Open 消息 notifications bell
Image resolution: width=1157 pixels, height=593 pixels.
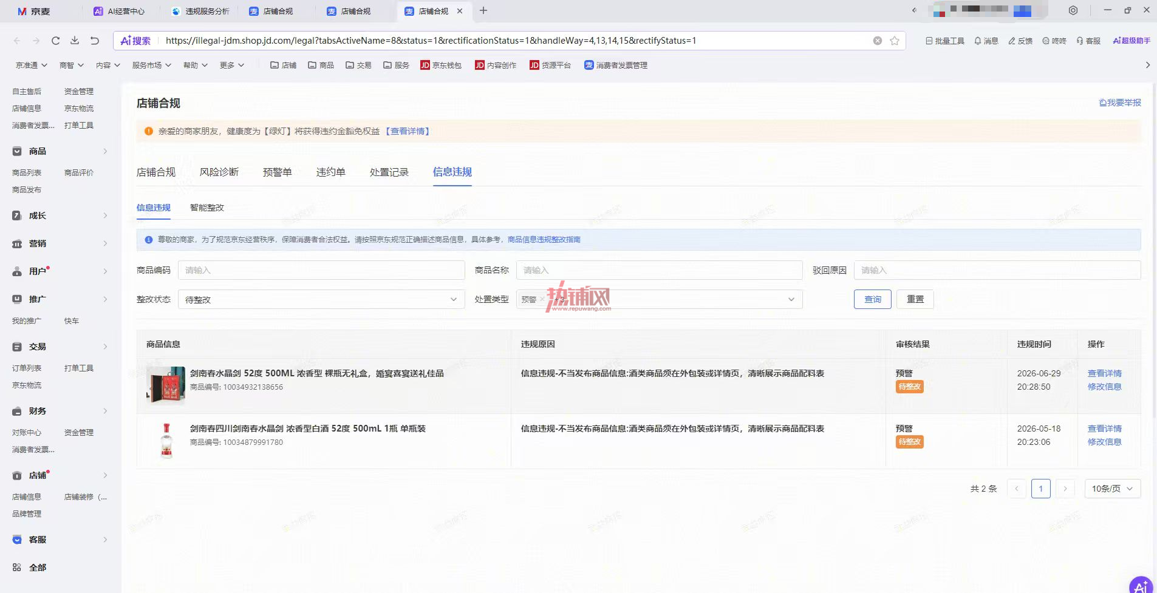tap(986, 41)
